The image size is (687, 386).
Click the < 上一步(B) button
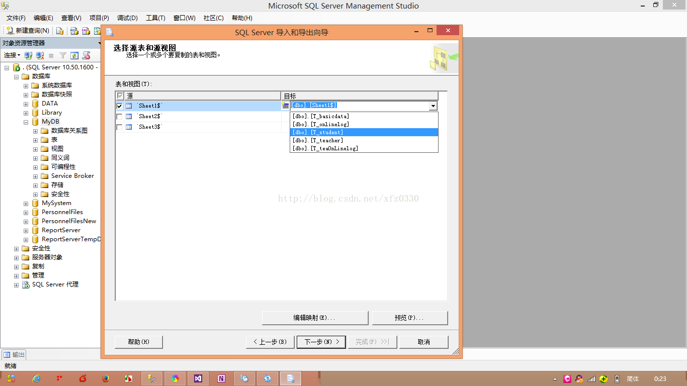(x=270, y=342)
